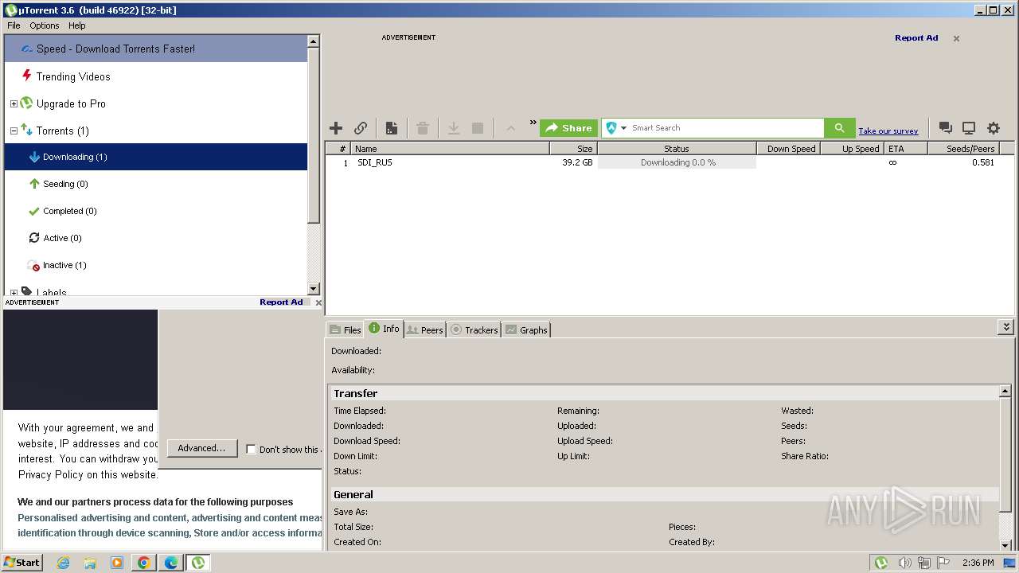1019x573 pixels.
Task: Switch to the Files tab
Action: click(x=346, y=329)
